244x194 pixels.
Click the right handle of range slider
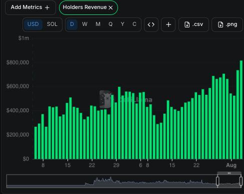[241, 181]
